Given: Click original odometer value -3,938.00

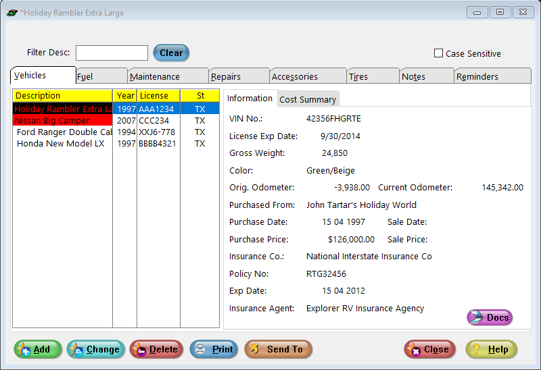Looking at the screenshot, I should pyautogui.click(x=352, y=188).
